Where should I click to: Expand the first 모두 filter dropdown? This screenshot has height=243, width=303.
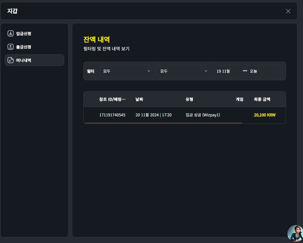click(127, 71)
